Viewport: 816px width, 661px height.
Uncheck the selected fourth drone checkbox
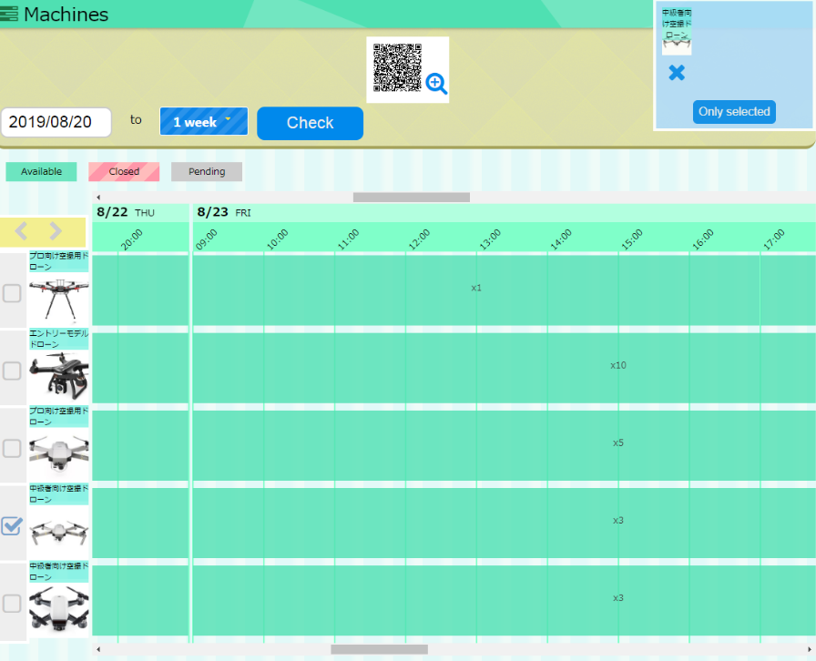pos(12,525)
